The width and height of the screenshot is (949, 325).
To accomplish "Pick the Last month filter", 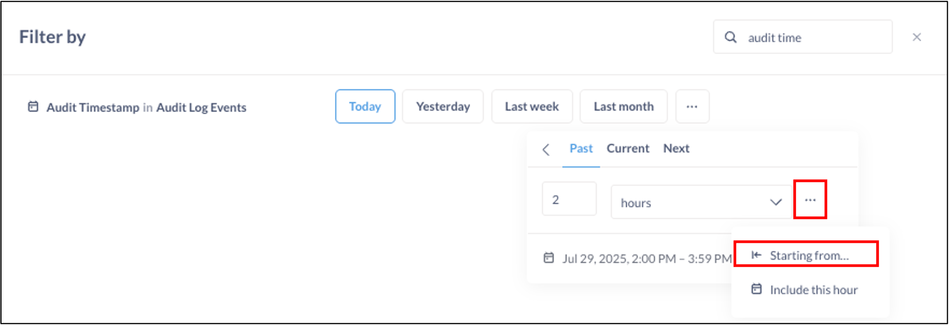I will point(624,106).
